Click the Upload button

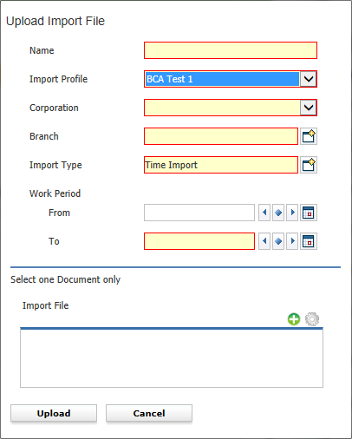[54, 413]
